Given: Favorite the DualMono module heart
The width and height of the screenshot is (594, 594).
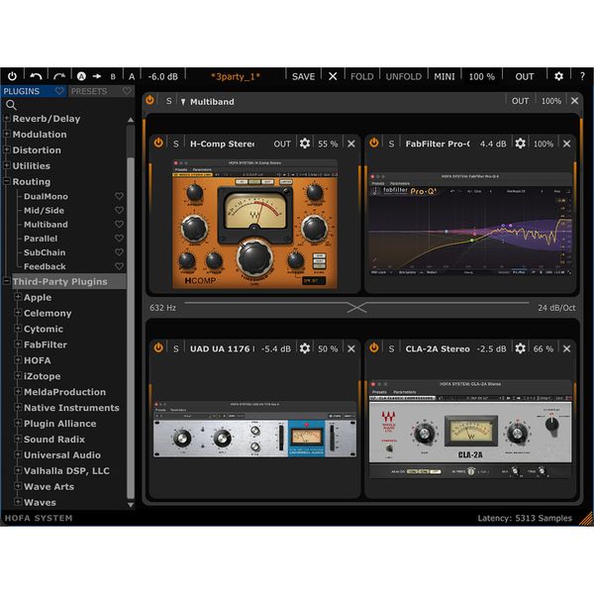Looking at the screenshot, I should tap(119, 196).
